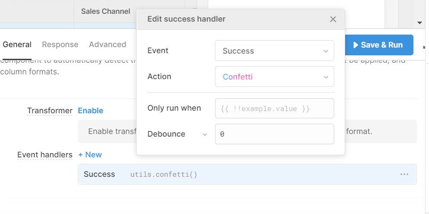Switch to the General tab
Viewport: 429px width, 214px height.
(17, 45)
